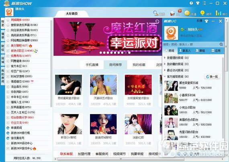
Task: Click IE icon beside 新浪SHOW排行榜
Action: click(x=8, y=133)
